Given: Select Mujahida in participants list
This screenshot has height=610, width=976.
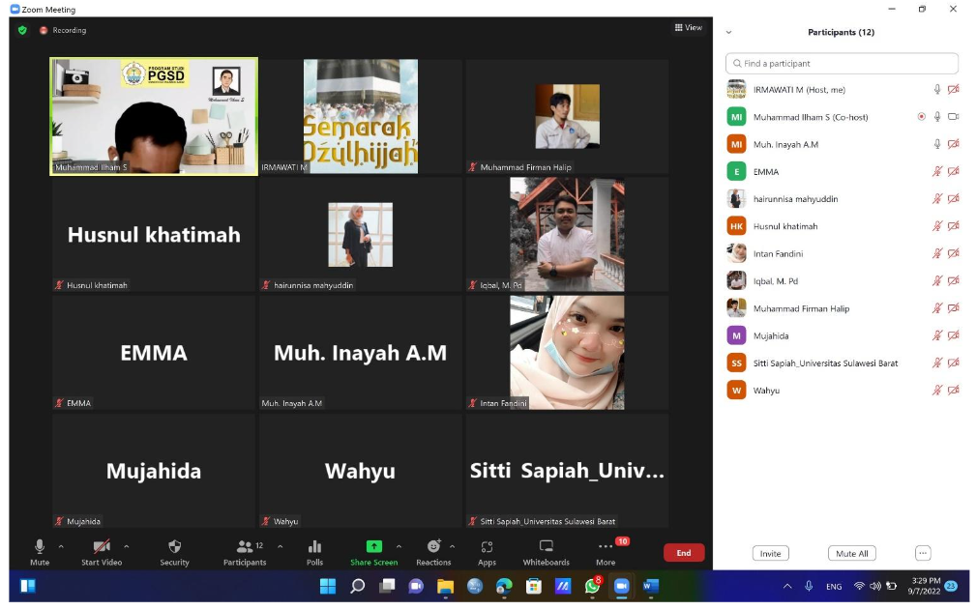Looking at the screenshot, I should [842, 335].
